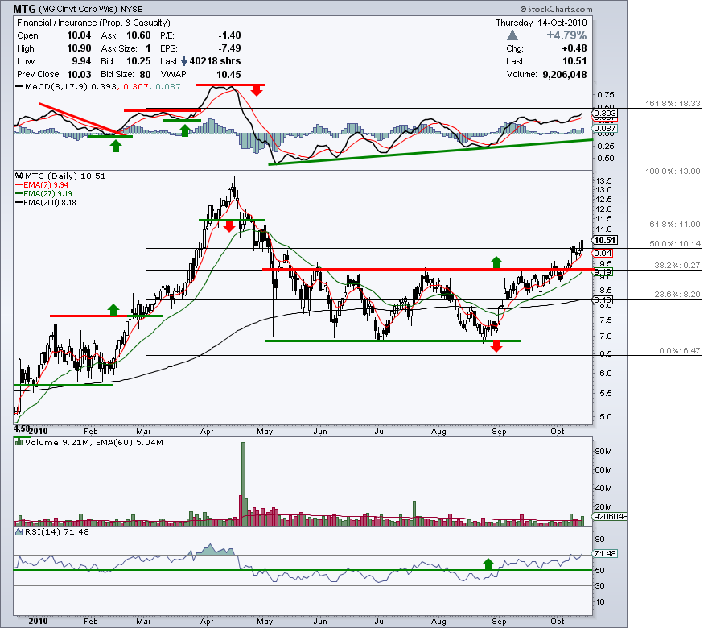Select the Prev Close value 10.03
708x628 pixels.
click(x=79, y=74)
